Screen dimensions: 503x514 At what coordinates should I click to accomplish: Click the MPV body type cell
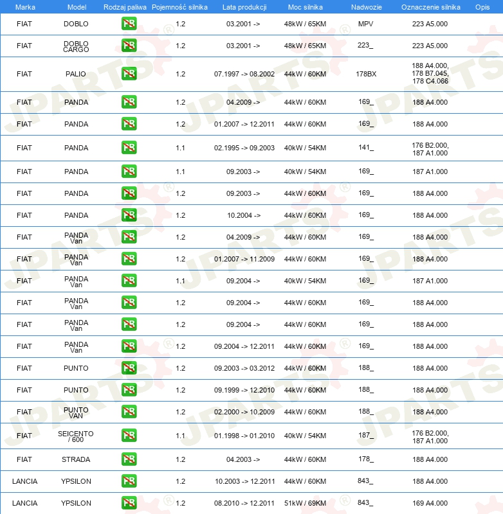click(x=366, y=24)
